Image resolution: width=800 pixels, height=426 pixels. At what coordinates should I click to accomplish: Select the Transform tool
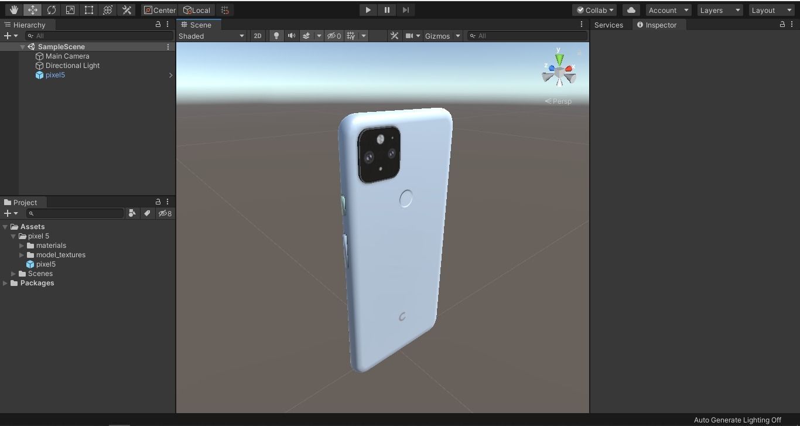[x=108, y=10]
